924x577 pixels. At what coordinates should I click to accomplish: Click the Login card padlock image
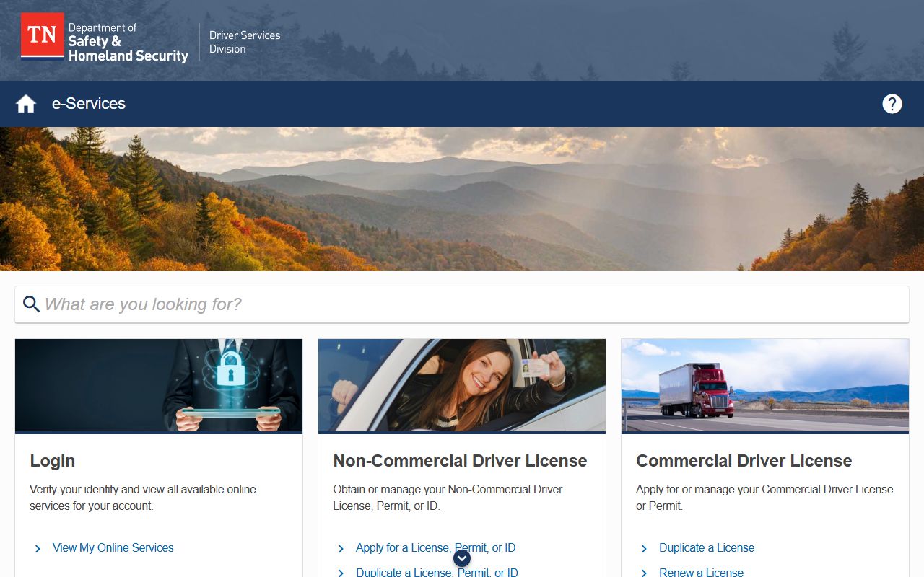[159, 385]
